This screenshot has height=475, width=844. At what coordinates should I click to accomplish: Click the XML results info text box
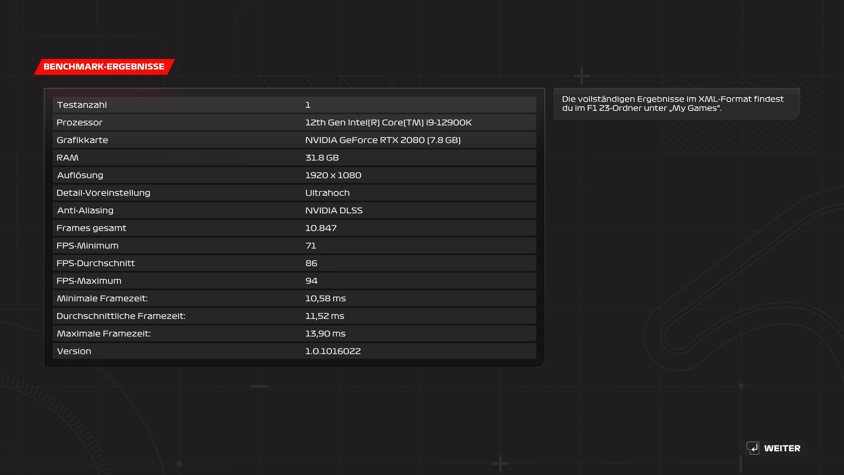coord(676,104)
